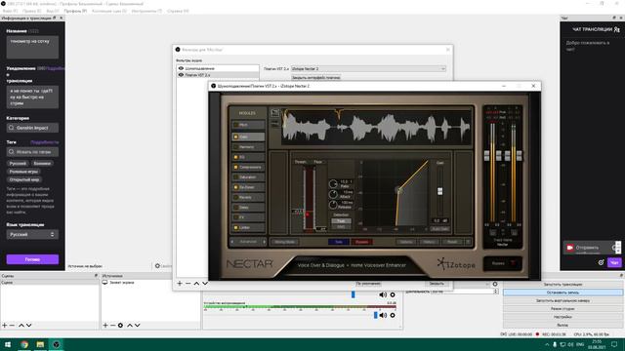This screenshot has width=625, height=351.
Task: Click Закрыть интерфейс плагина button
Action: [315, 78]
